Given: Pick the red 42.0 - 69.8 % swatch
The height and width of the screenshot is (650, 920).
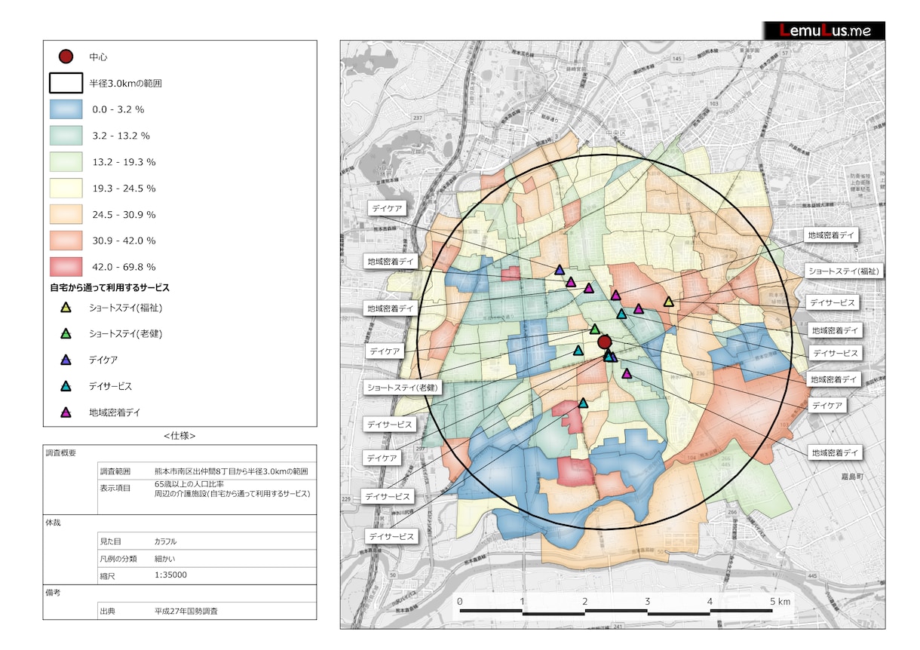Looking at the screenshot, I should coord(66,267).
